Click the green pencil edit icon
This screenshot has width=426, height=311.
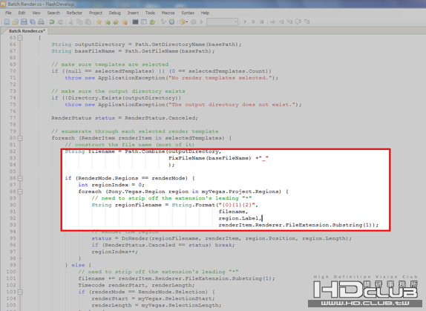click(153, 22)
